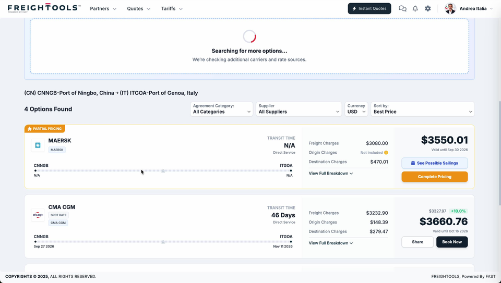Open the Partners menu
Image resolution: width=501 pixels, height=283 pixels.
[103, 9]
